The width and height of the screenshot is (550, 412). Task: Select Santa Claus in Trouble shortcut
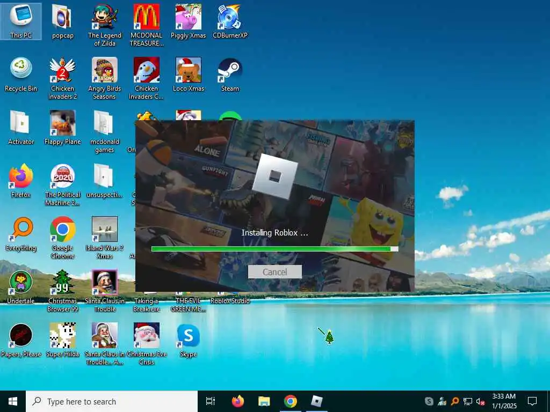(105, 291)
